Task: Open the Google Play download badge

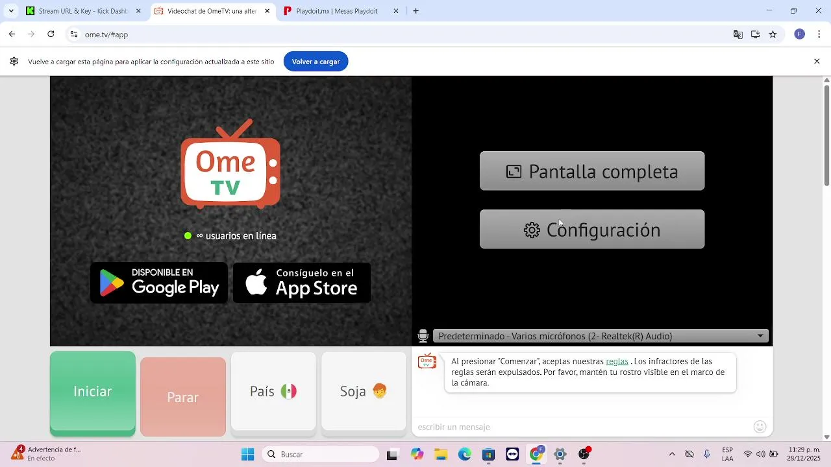Action: click(x=159, y=283)
